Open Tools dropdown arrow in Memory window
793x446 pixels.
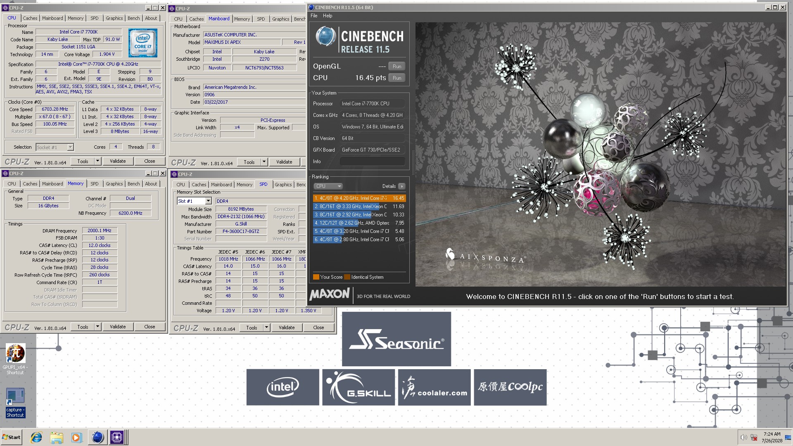tap(98, 327)
